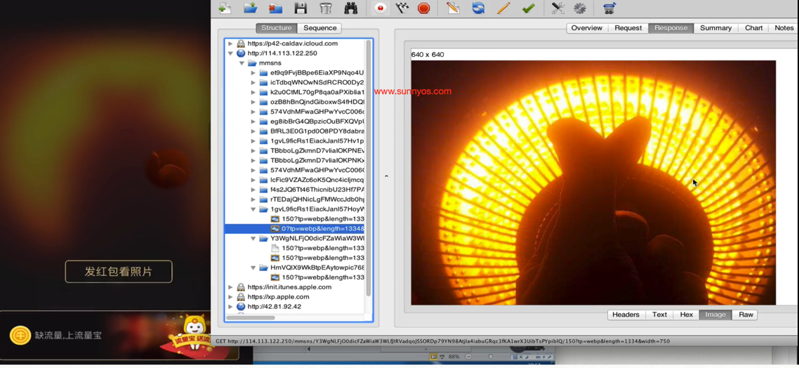Collapse folder Y3WgNLFjO0dicFZaWiaW3Wl
This screenshot has width=799, height=368.
pos(253,239)
